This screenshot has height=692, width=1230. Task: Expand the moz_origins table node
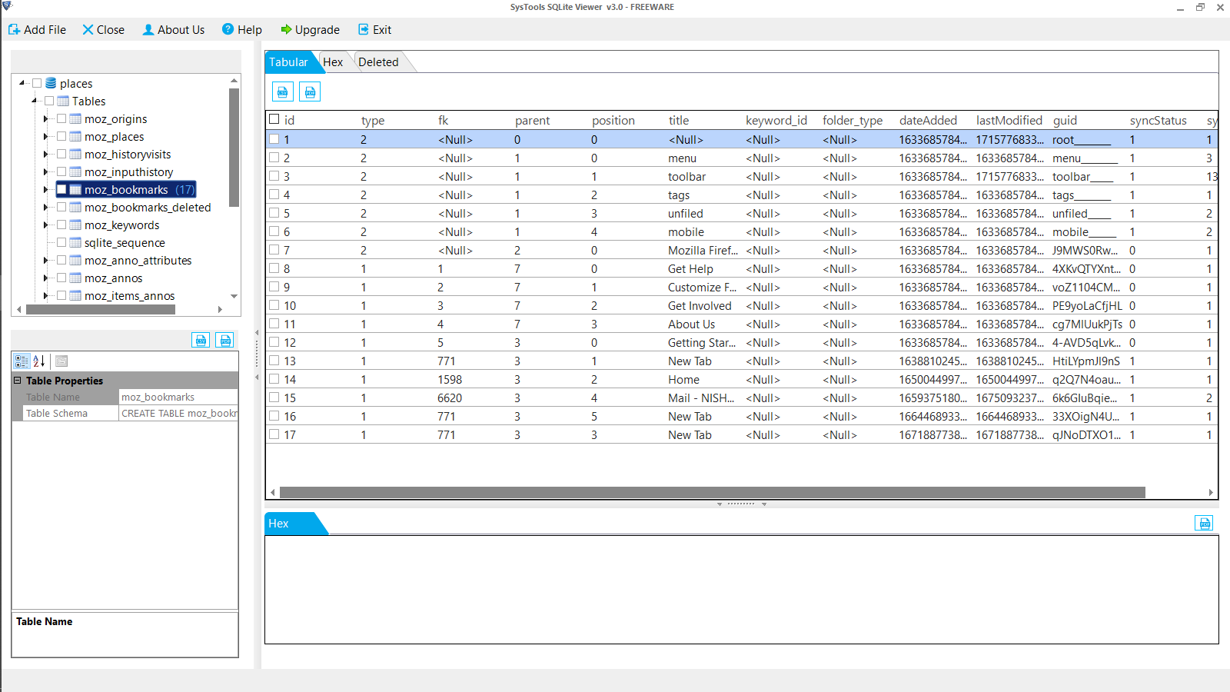(46, 118)
